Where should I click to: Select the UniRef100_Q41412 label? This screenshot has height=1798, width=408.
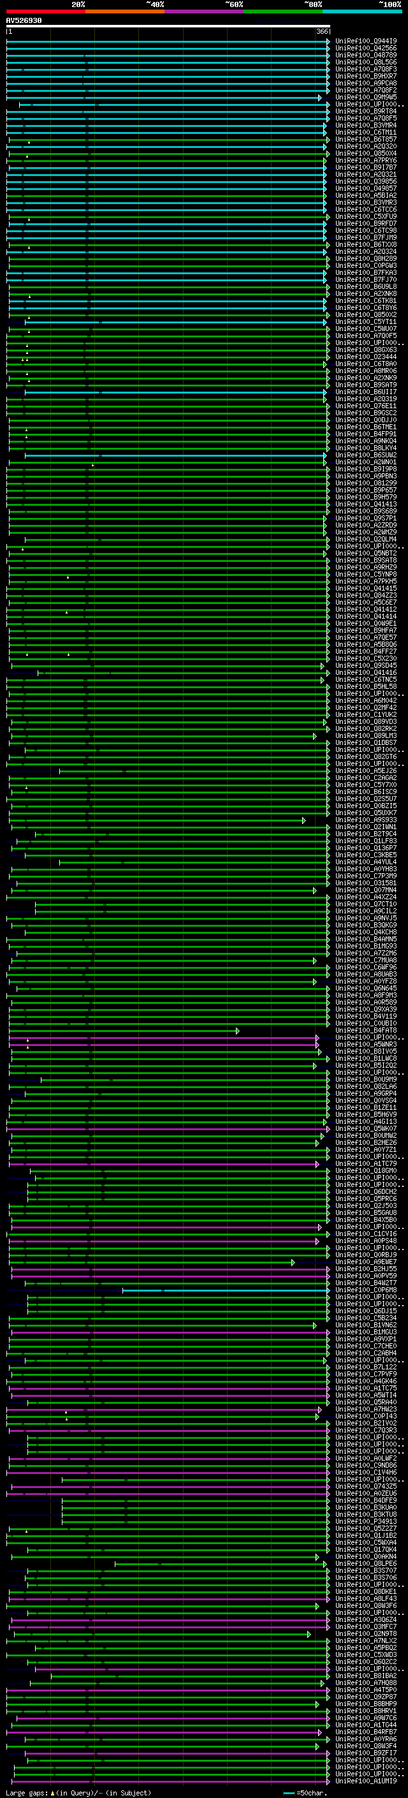[366, 609]
